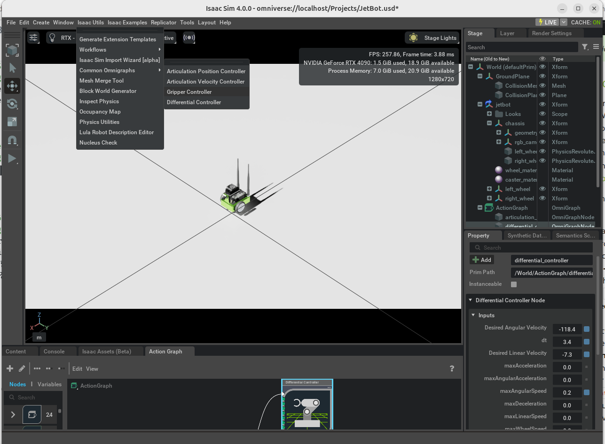Image resolution: width=605 pixels, height=444 pixels.
Task: Activate the Move tool
Action: click(x=12, y=86)
